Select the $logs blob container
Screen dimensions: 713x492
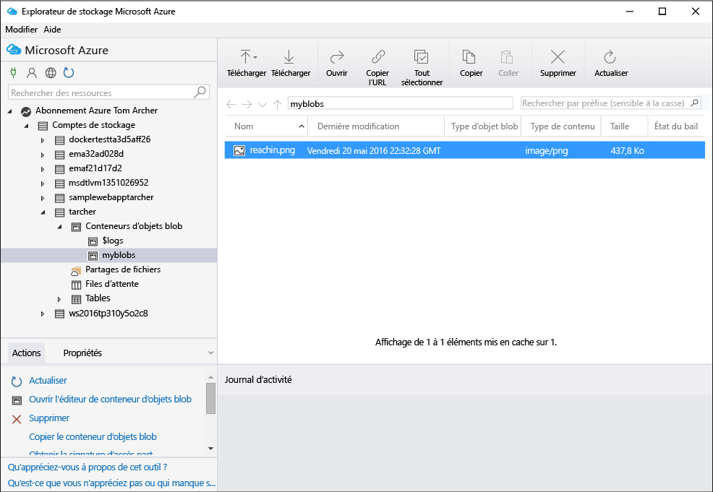point(113,241)
